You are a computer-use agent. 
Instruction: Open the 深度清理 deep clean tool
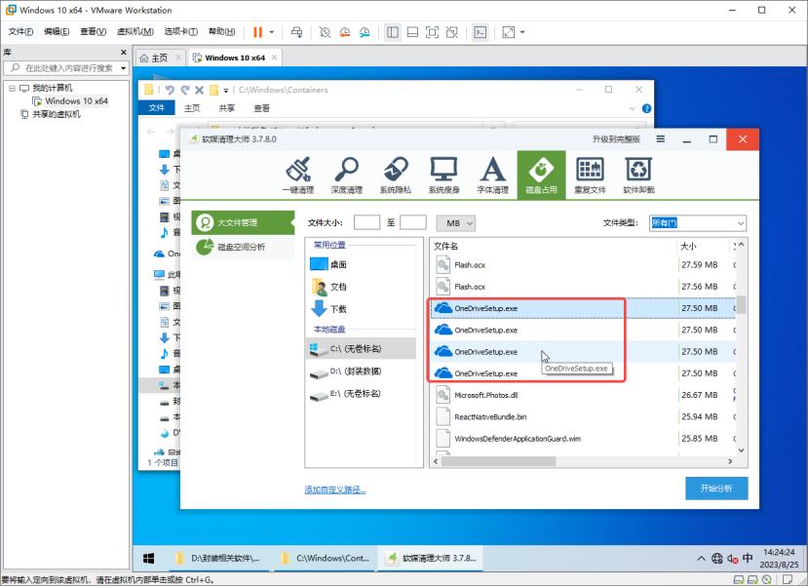coord(346,176)
